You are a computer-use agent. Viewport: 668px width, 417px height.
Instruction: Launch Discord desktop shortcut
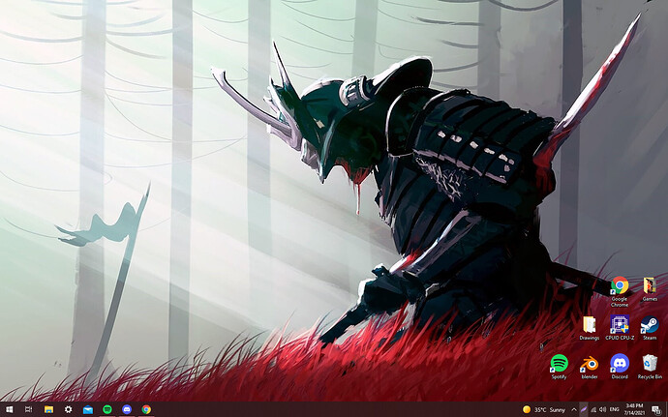click(x=620, y=367)
